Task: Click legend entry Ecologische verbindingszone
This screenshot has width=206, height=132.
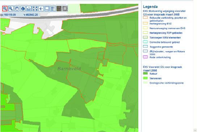Action: (x=167, y=83)
